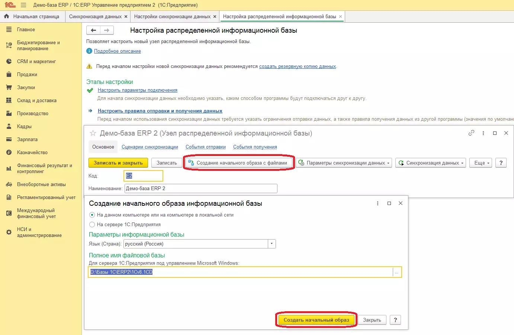Switch to Начальная страница tab
The width and height of the screenshot is (514, 335).
32,17
